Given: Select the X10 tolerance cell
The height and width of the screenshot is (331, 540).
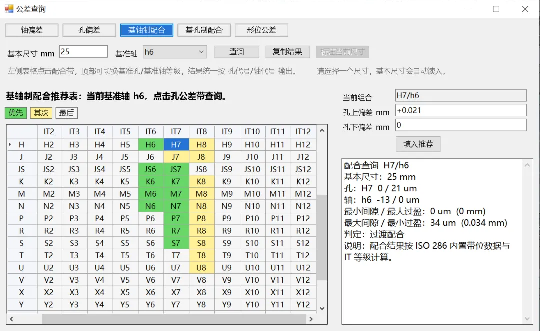Looking at the screenshot, I should click(252, 292).
